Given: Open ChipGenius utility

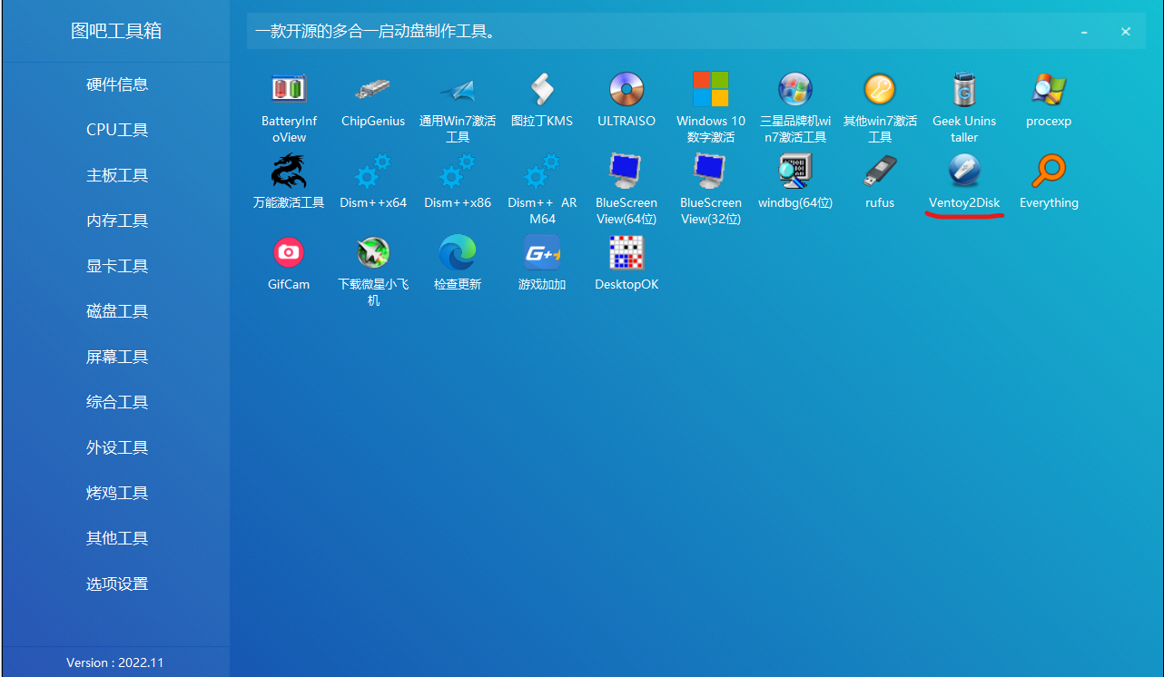Looking at the screenshot, I should coord(373,91).
